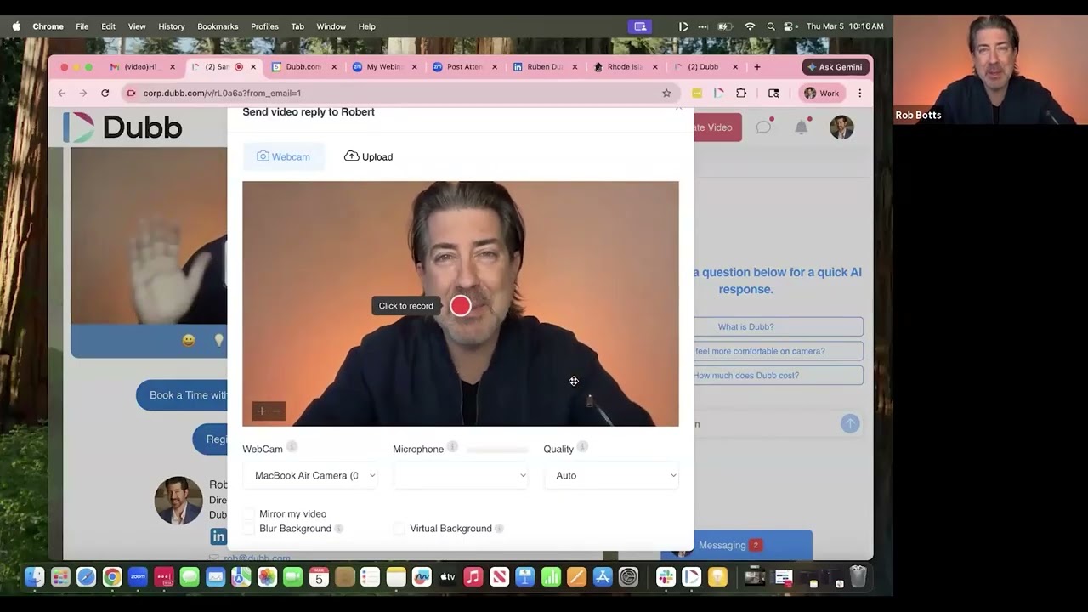Open the Bookmarks menu

[x=218, y=26]
